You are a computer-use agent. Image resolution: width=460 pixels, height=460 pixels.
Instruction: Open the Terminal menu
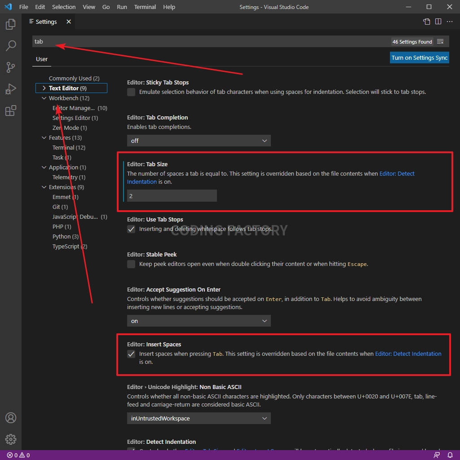(145, 7)
